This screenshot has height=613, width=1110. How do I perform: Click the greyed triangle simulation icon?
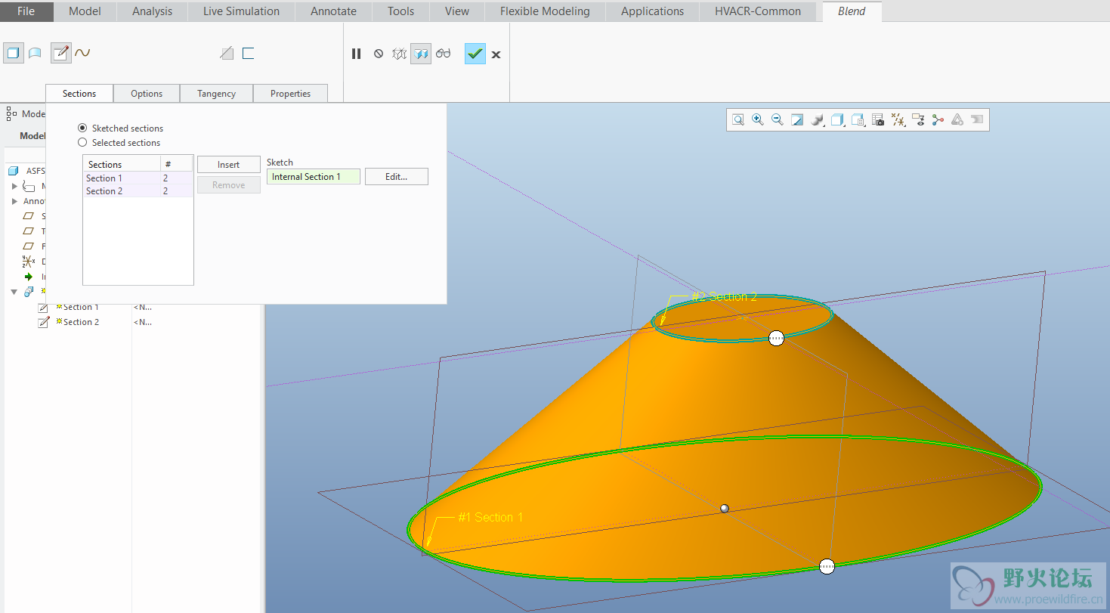[x=957, y=119]
